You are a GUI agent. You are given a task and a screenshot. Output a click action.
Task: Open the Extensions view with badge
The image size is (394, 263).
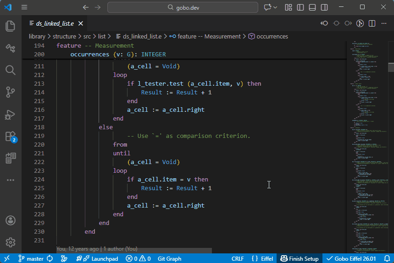point(10,136)
